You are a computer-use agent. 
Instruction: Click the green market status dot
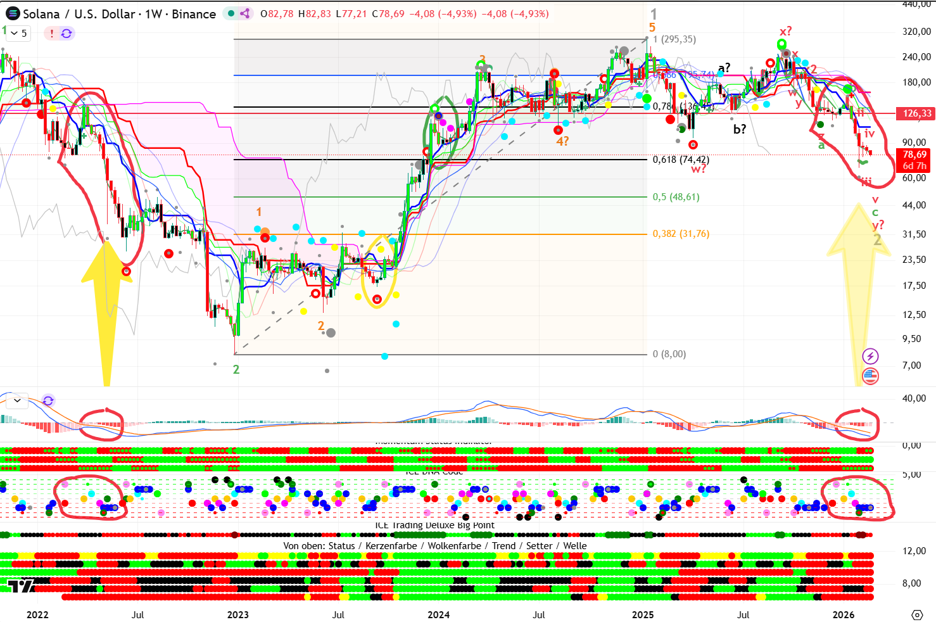point(231,13)
